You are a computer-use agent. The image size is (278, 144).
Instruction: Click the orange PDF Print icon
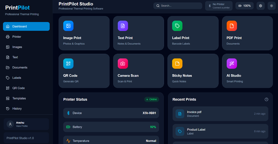(232, 26)
